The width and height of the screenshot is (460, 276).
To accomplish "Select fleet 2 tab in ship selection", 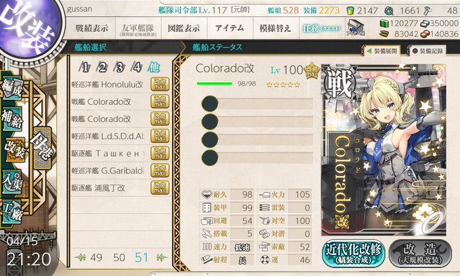I will click(x=102, y=68).
